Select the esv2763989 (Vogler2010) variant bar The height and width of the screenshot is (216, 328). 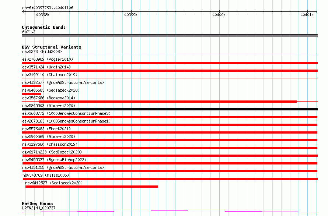[x=170, y=63]
